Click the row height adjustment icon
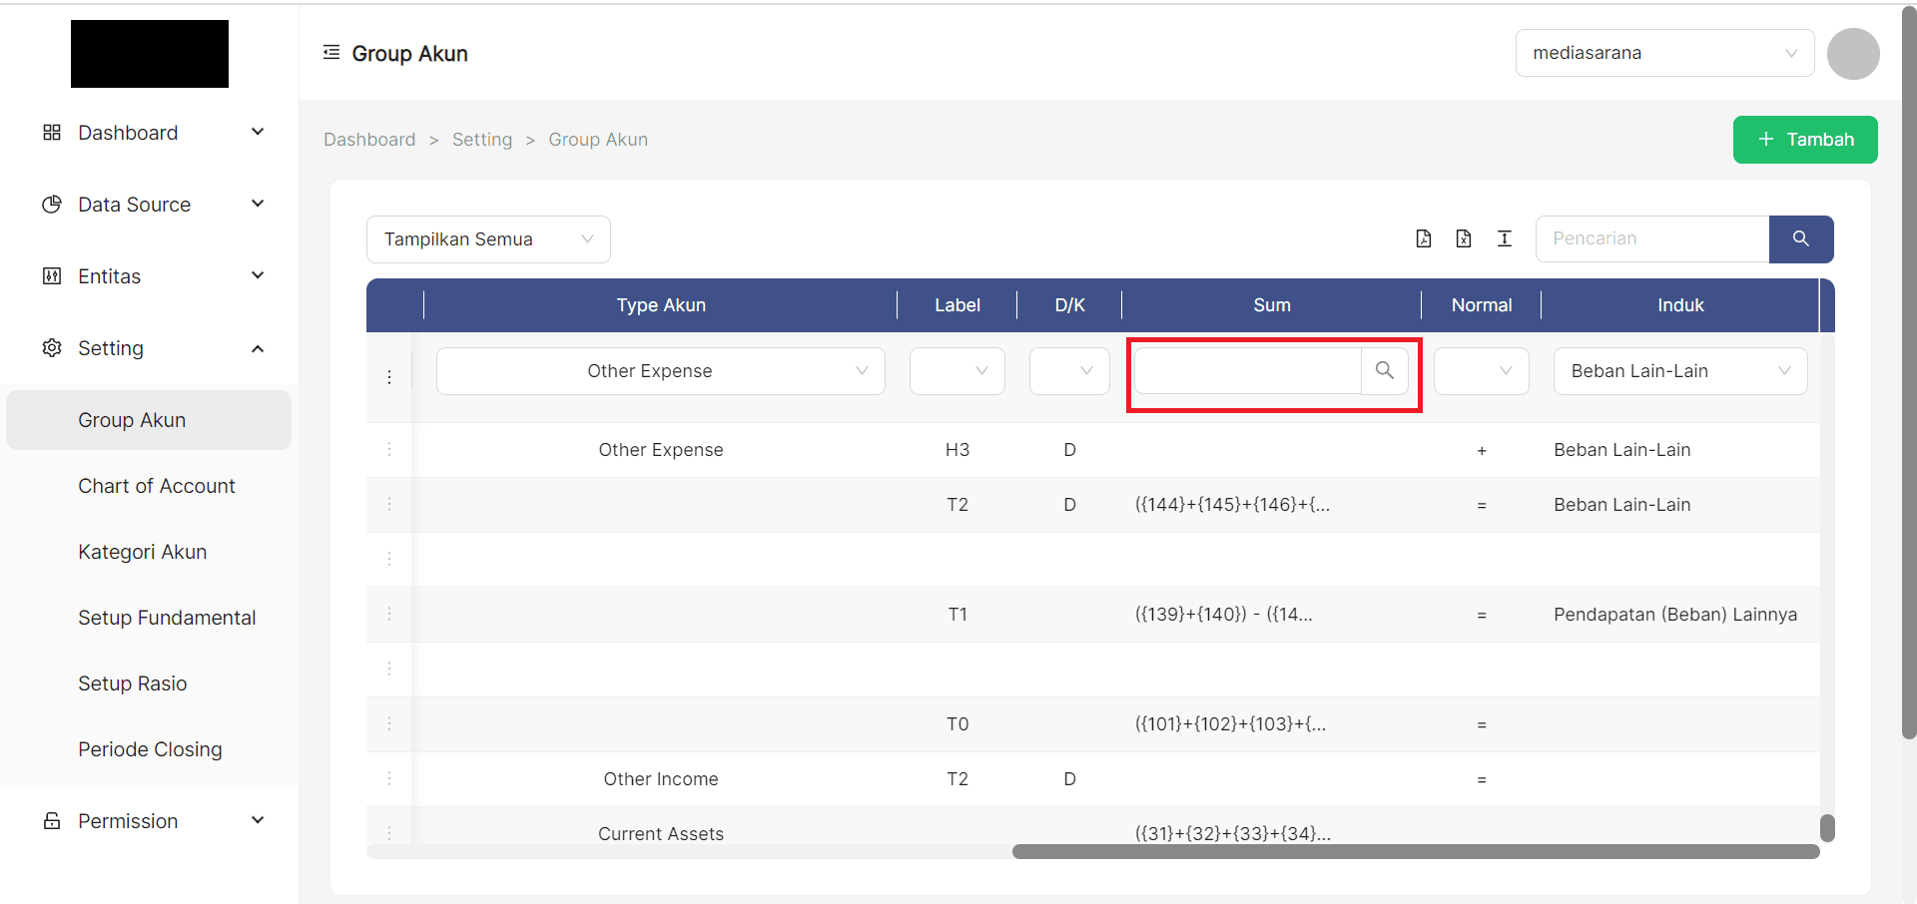 click(x=1505, y=238)
